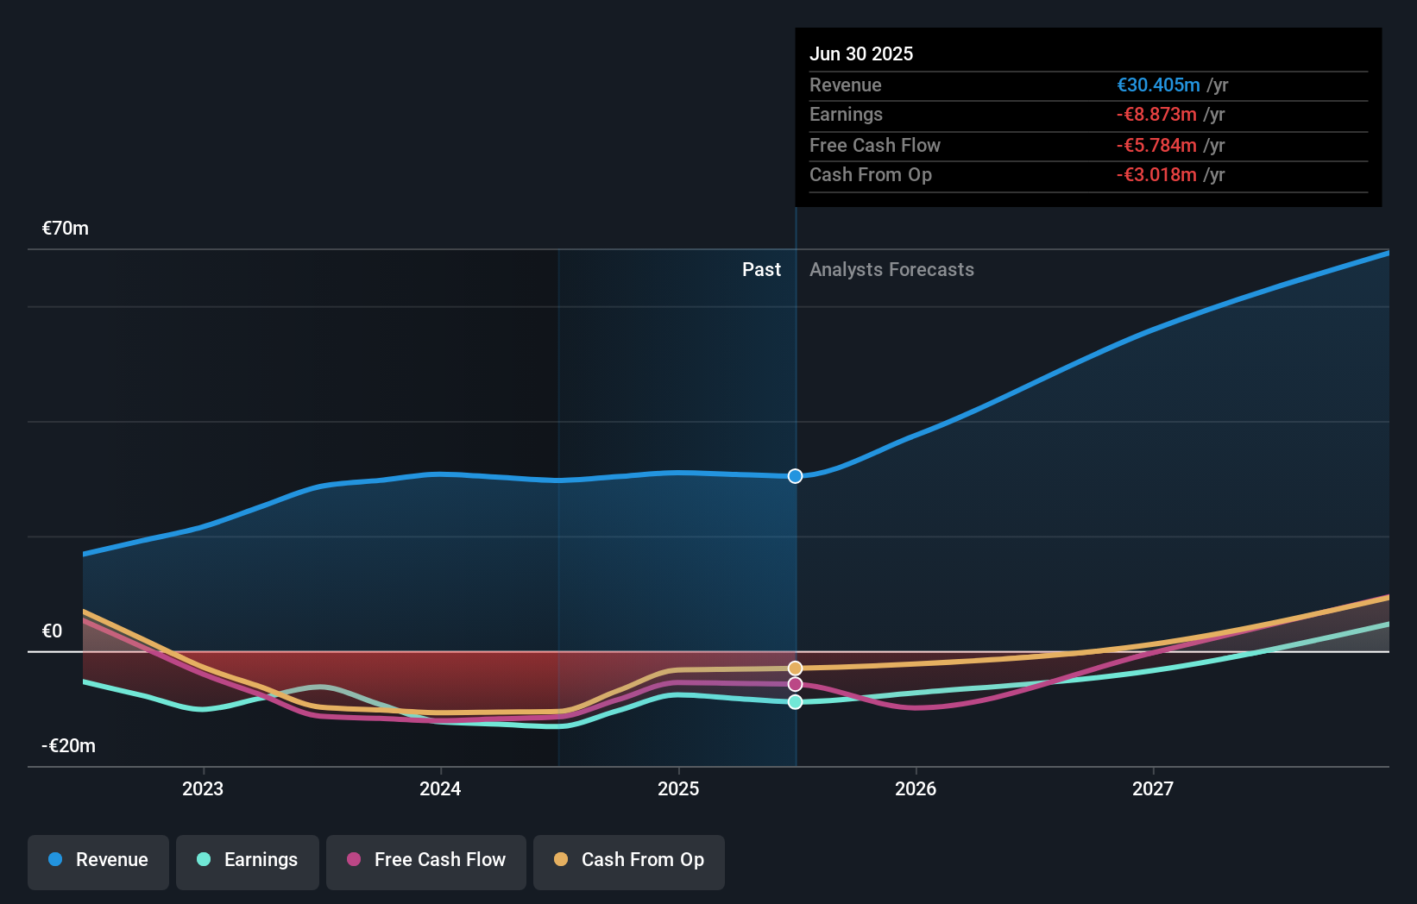Viewport: 1417px width, 904px height.
Task: Click the Cash From Op legend button
Action: [629, 860]
